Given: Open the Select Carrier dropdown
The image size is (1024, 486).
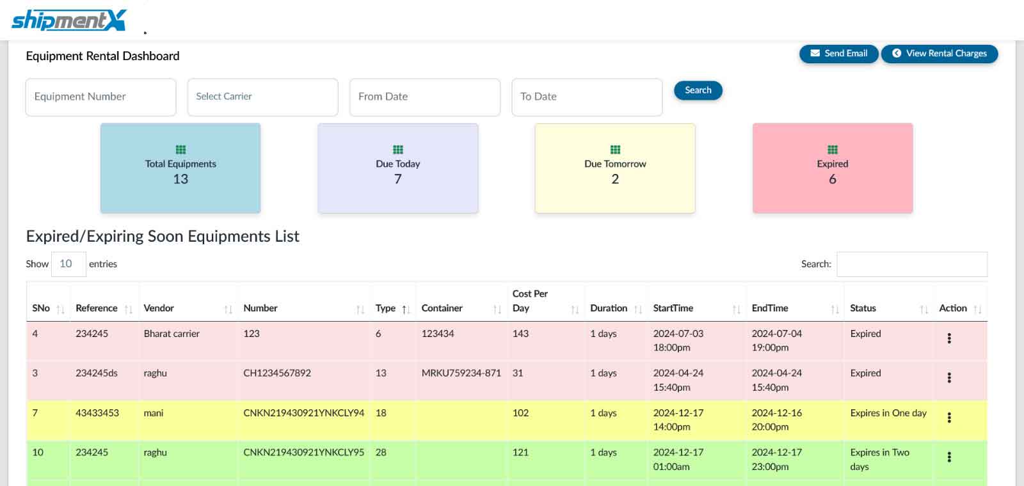Looking at the screenshot, I should (262, 97).
